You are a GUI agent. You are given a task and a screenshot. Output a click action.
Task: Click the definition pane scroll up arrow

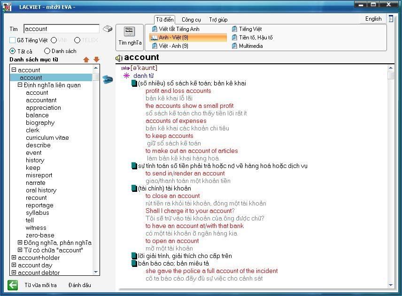pyautogui.click(x=391, y=68)
